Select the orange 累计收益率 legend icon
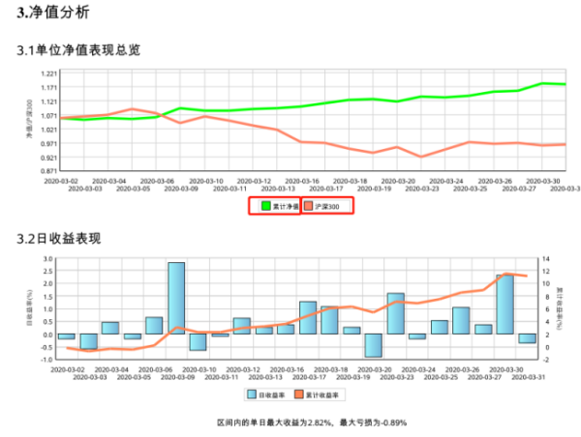 (x=300, y=394)
